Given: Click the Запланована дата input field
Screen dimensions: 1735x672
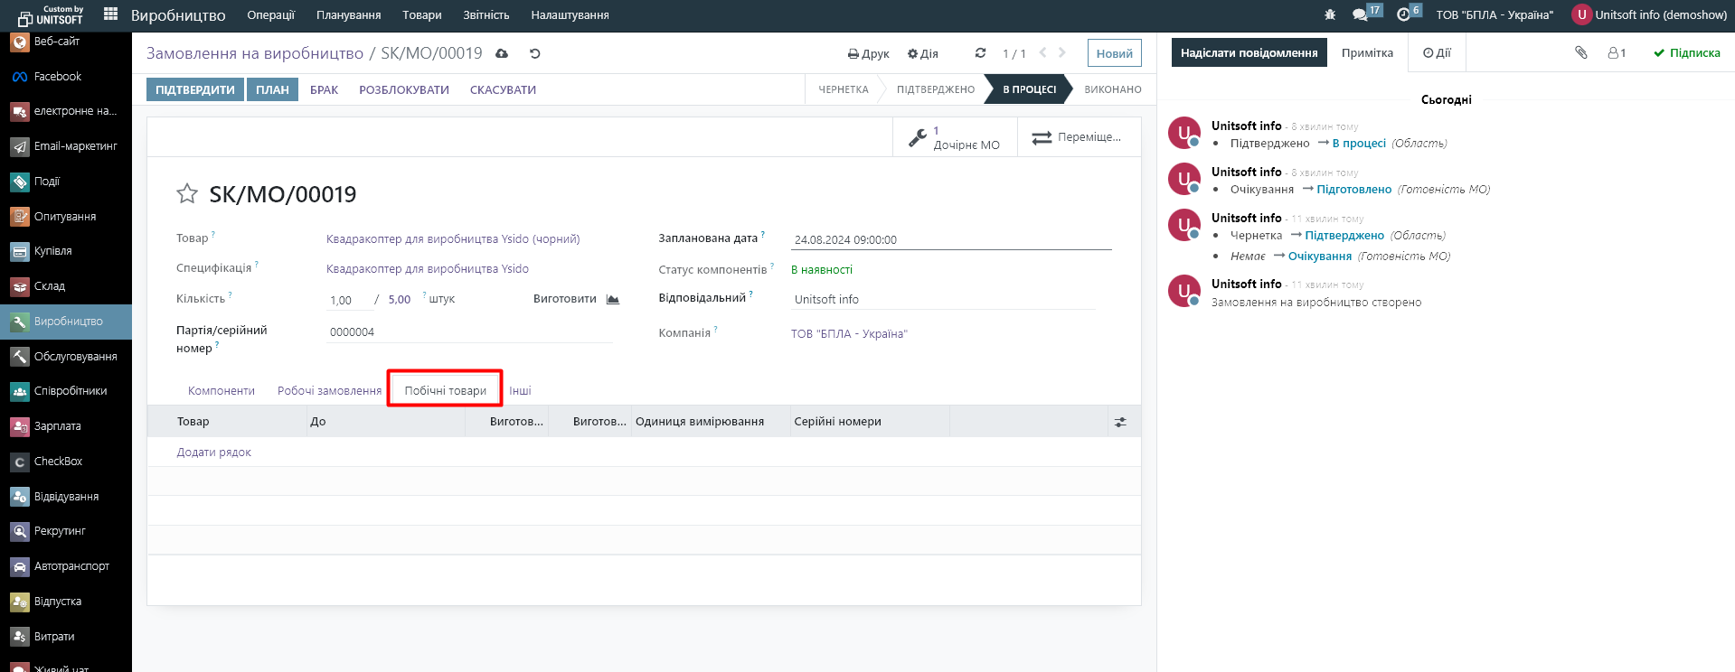Looking at the screenshot, I should pos(949,239).
